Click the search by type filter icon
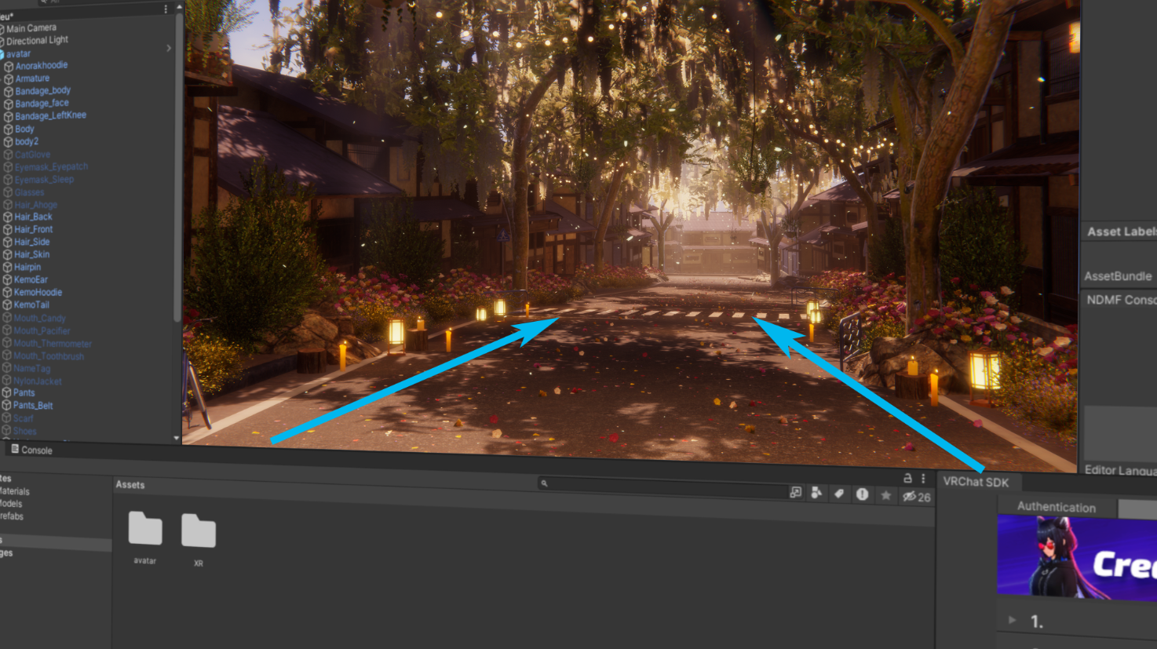This screenshot has height=649, width=1157. 816,493
